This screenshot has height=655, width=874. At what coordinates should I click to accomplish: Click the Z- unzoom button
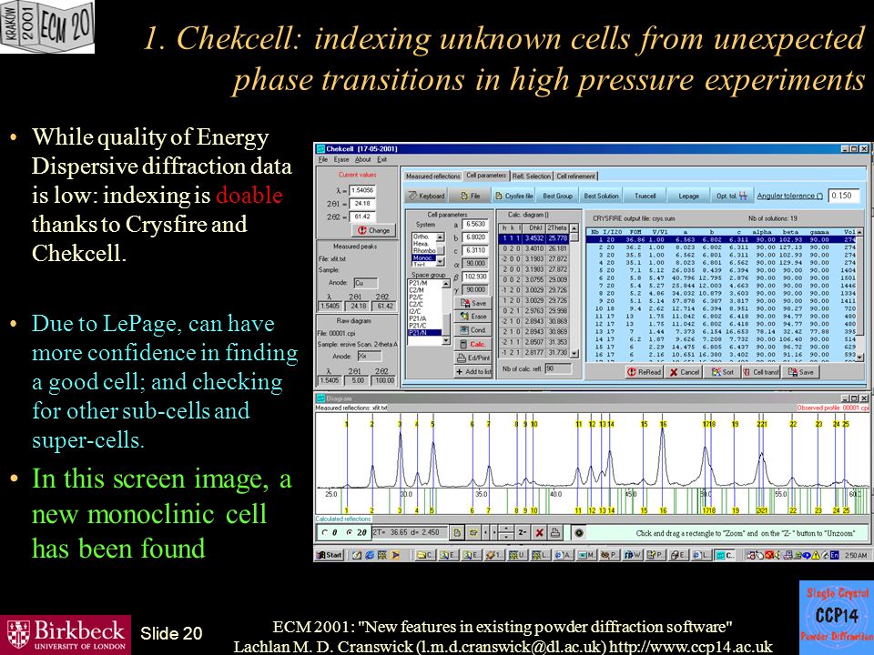tap(522, 533)
